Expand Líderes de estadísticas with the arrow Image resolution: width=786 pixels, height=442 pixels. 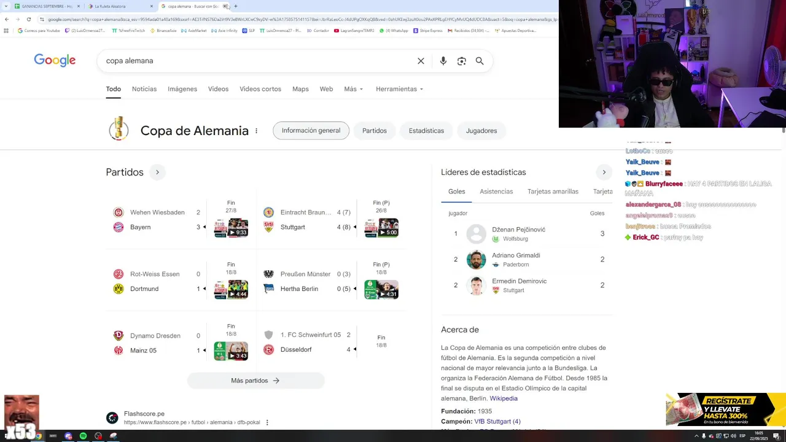point(604,172)
